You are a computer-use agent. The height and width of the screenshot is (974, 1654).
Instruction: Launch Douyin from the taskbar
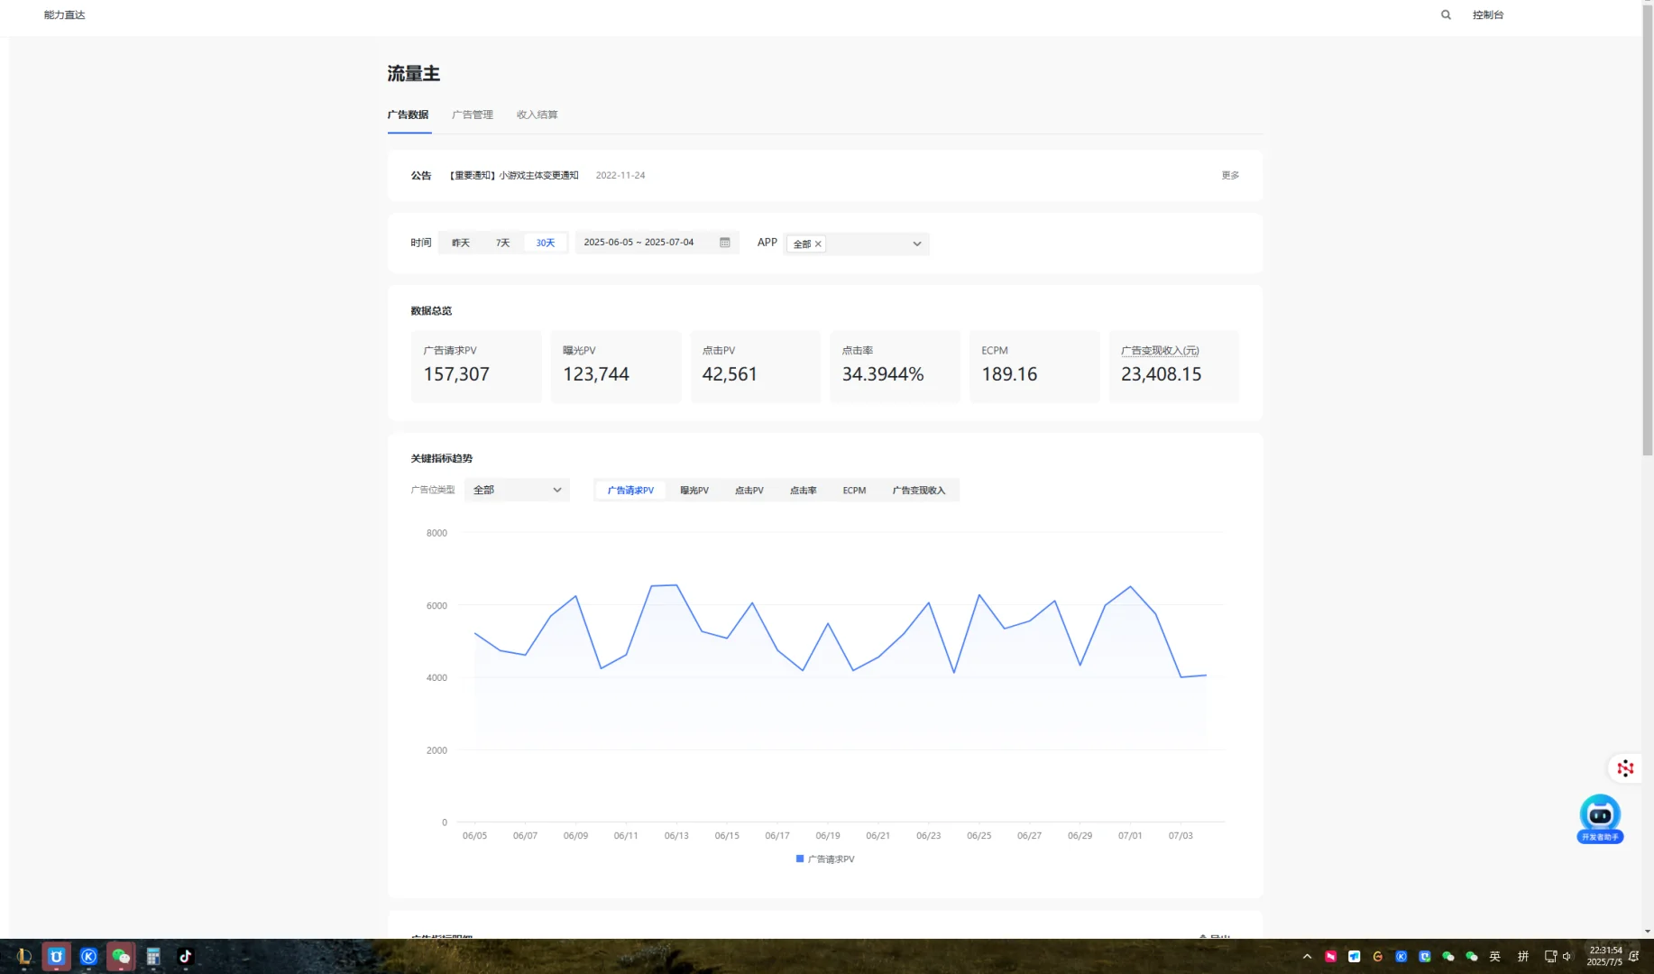tap(186, 957)
